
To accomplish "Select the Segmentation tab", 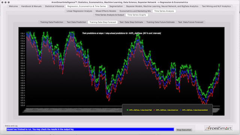I will point(116,6).
